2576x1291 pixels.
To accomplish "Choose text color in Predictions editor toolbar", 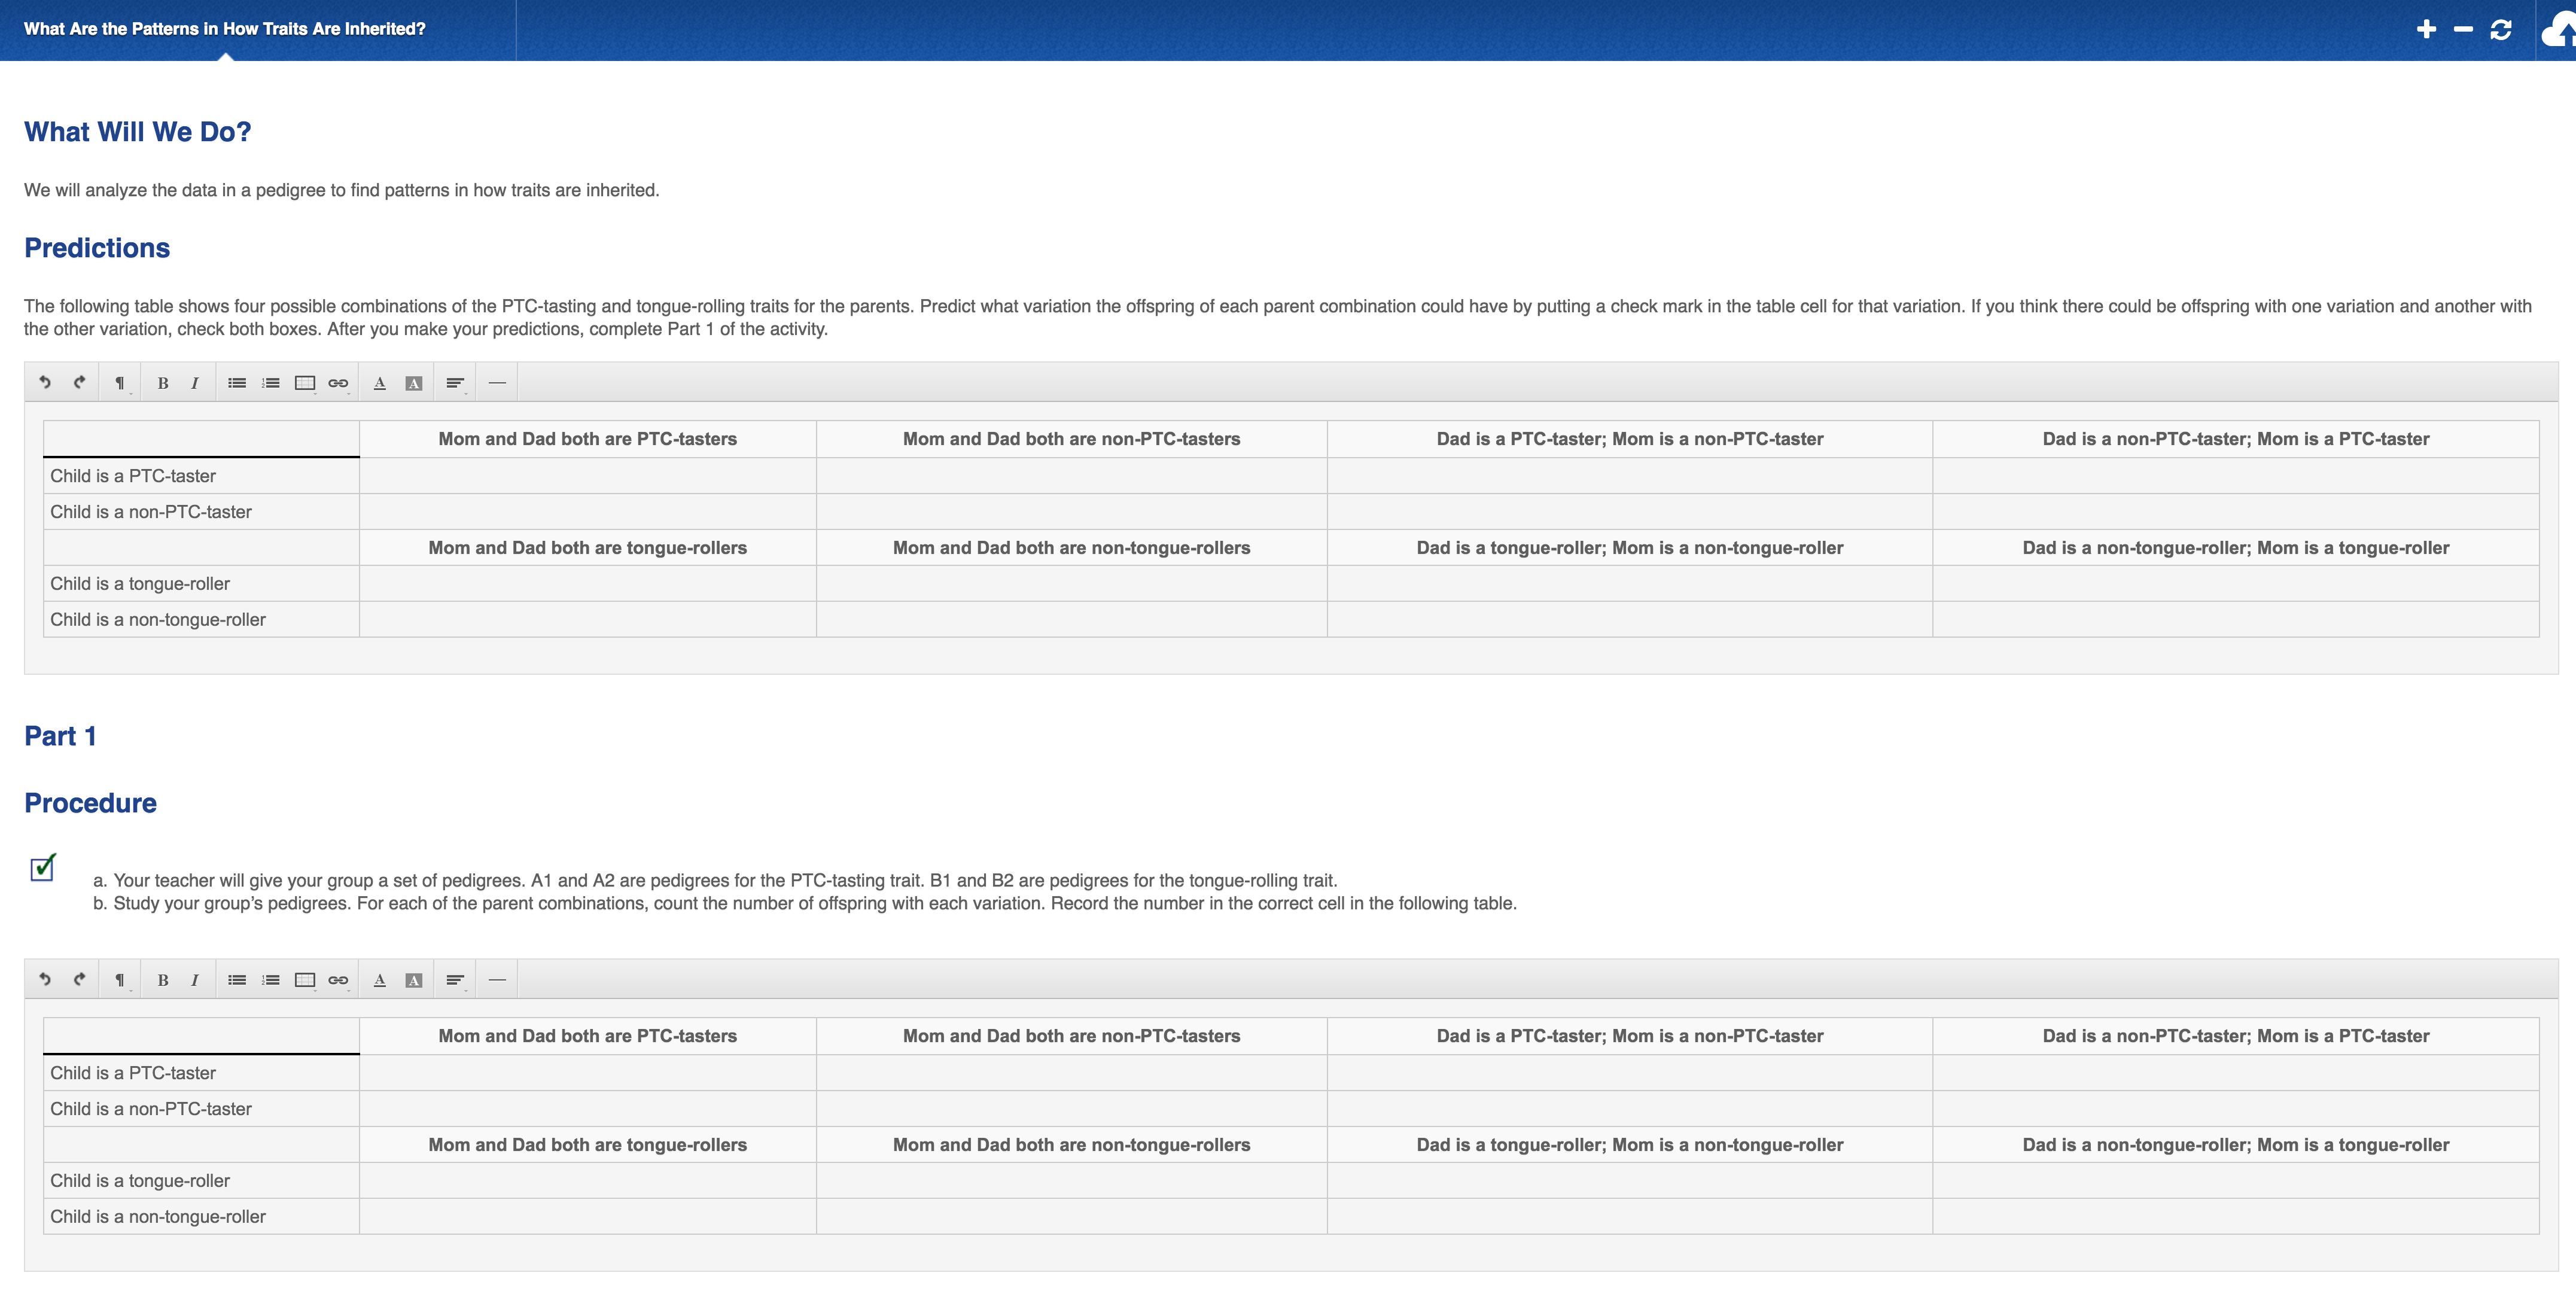I will click(379, 383).
